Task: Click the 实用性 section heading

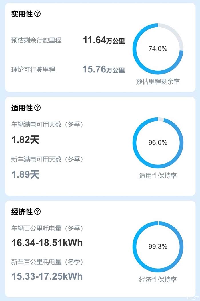Action: 22,14
